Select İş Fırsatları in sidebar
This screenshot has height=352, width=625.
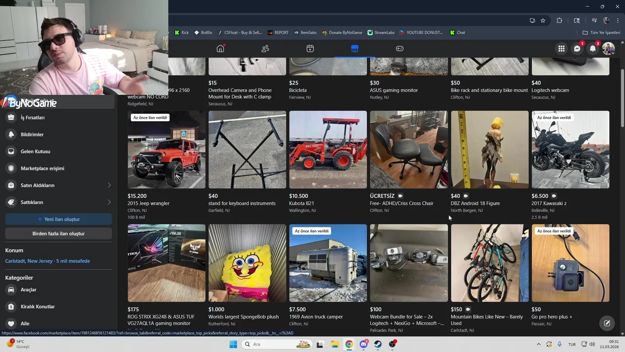[59, 117]
